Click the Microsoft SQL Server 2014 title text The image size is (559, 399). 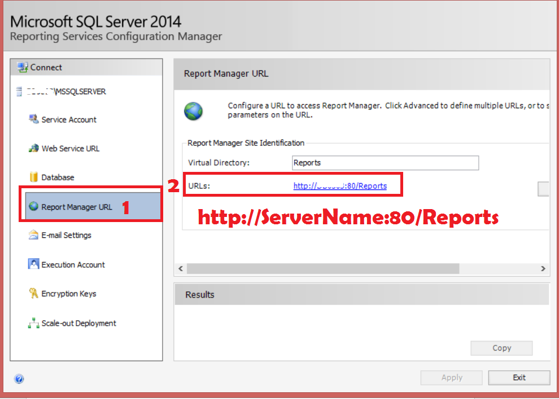point(95,22)
